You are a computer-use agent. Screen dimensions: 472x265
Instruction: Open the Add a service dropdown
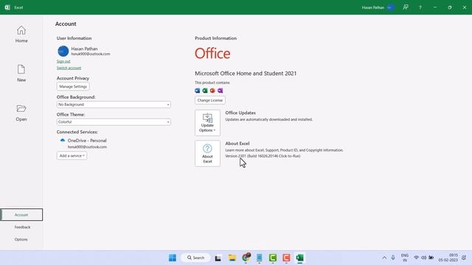72,155
